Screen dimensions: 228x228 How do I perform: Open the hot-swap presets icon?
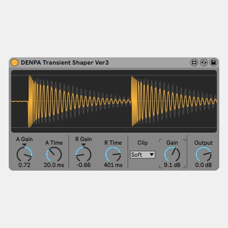pos(204,63)
